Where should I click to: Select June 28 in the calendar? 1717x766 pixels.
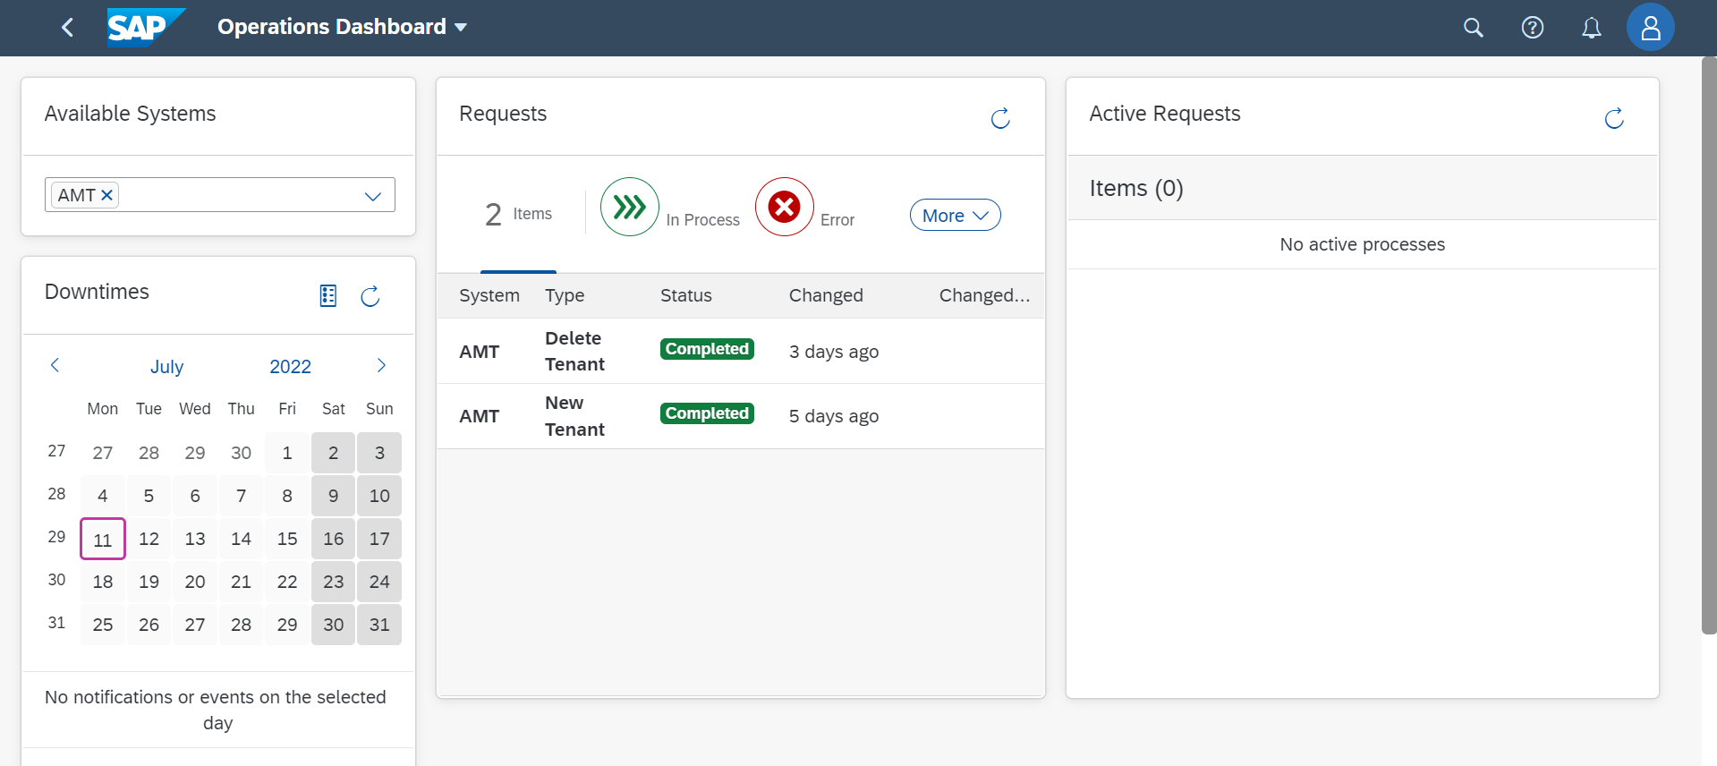(x=149, y=453)
